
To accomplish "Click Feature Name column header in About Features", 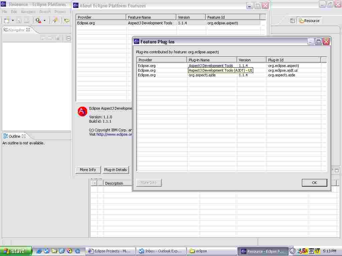I will click(151, 17).
